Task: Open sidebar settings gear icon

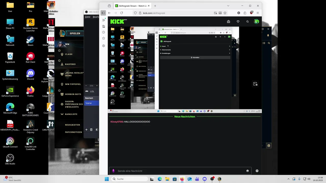Action: tap(104, 46)
